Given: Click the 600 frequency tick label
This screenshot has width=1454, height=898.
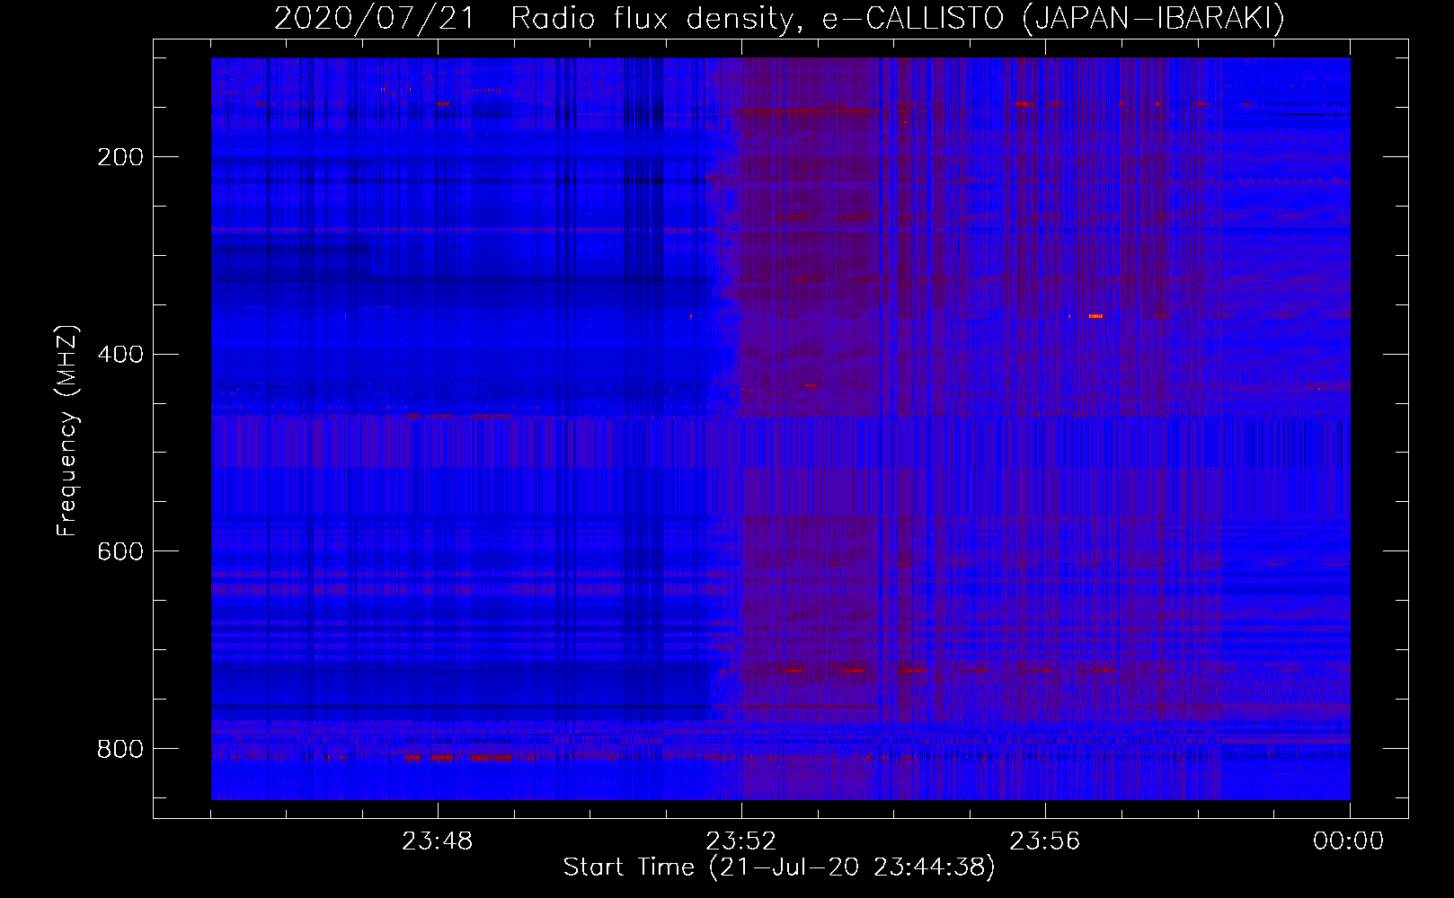Looking at the screenshot, I should pyautogui.click(x=120, y=551).
